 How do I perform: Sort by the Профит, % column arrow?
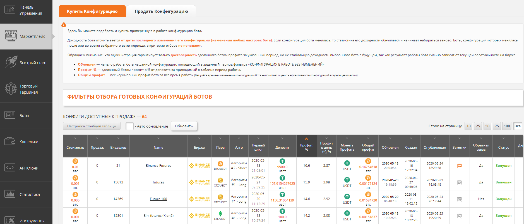[306, 139]
